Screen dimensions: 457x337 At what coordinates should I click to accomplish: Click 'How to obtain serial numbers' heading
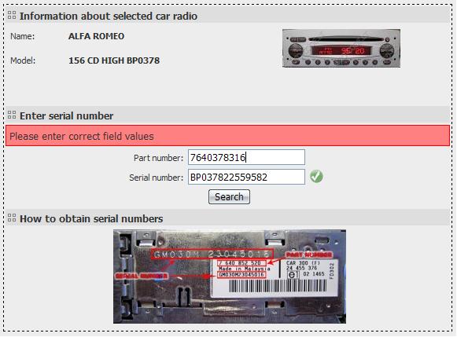tap(91, 219)
